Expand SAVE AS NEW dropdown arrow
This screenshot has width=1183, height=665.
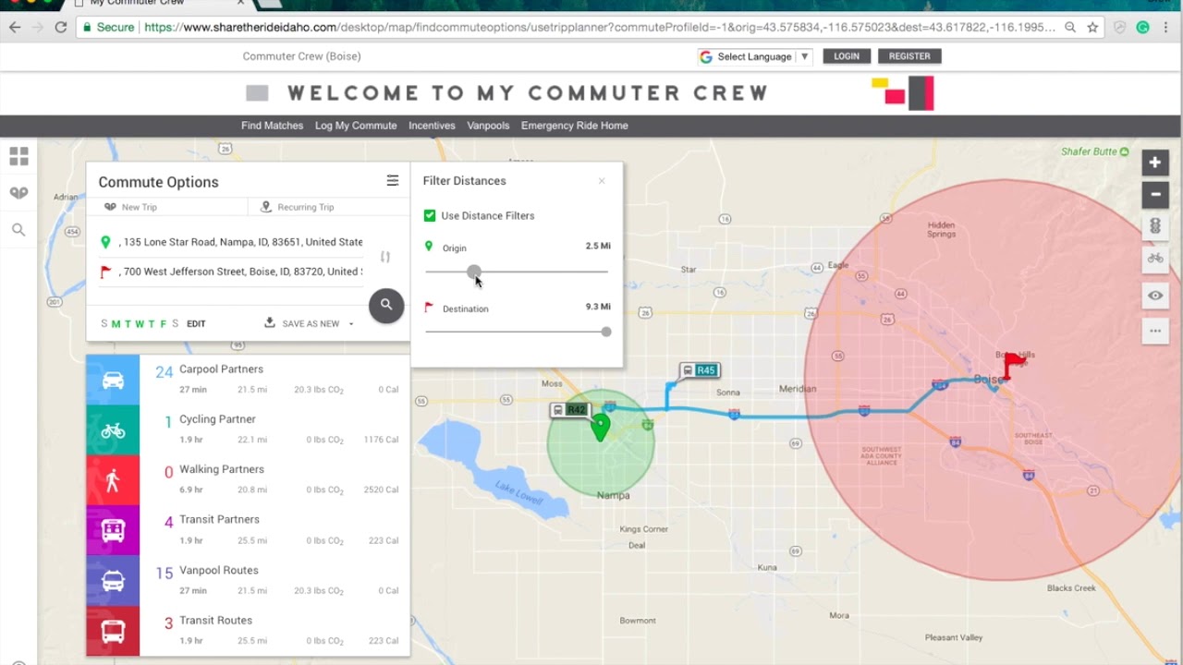[x=351, y=324]
